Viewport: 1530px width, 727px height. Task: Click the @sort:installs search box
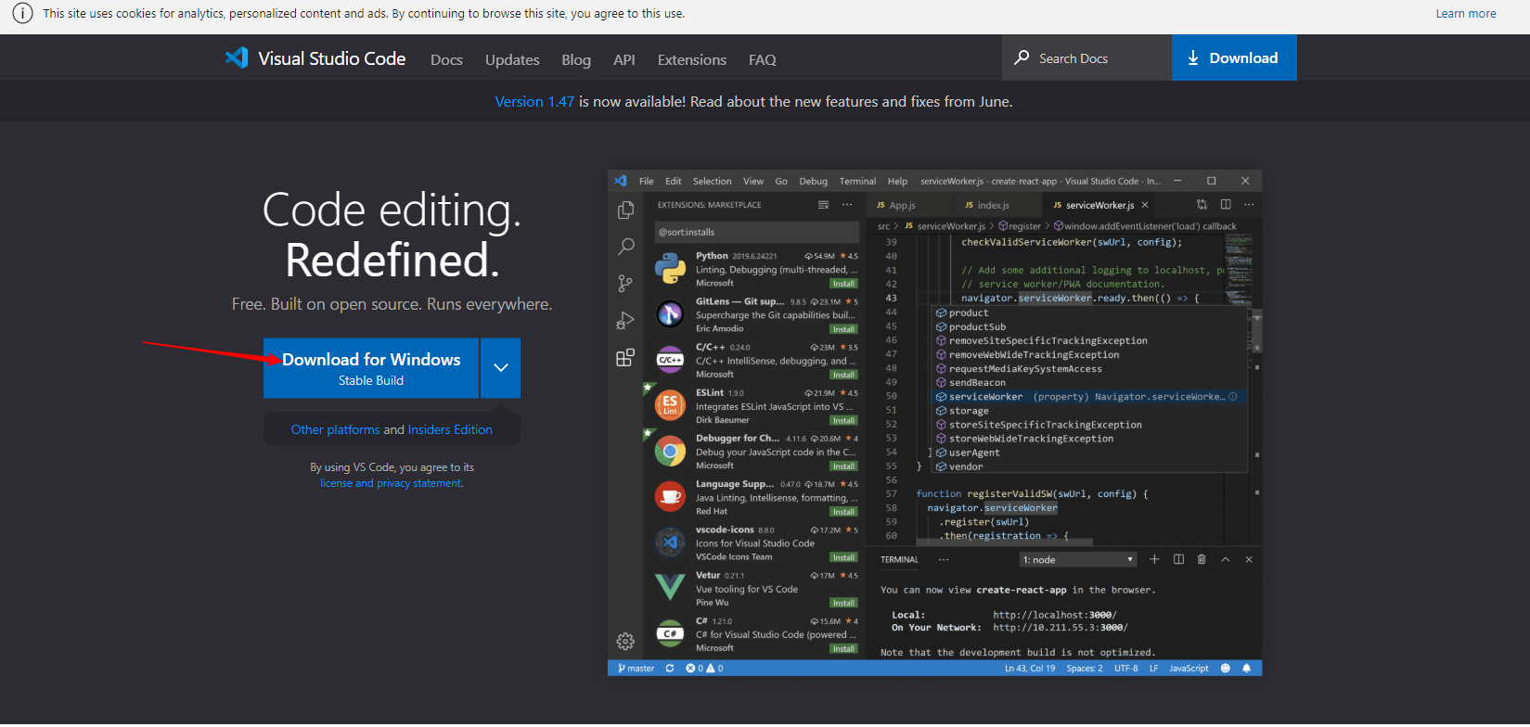(756, 232)
